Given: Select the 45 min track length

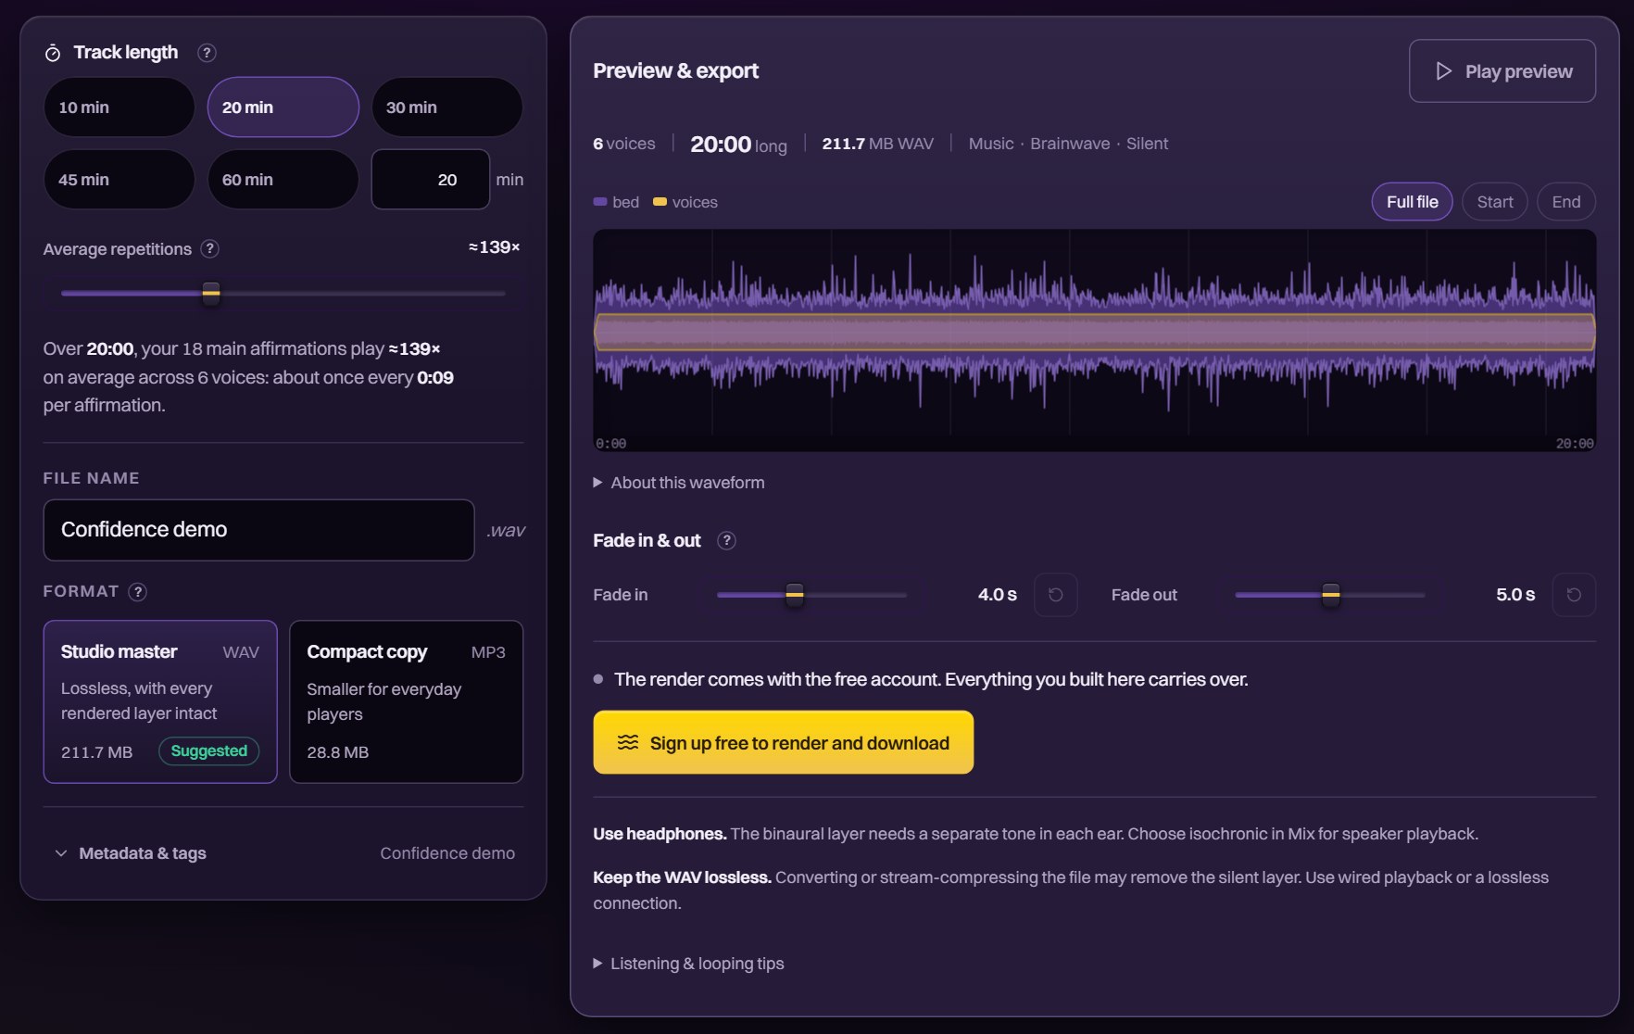Looking at the screenshot, I should 119,180.
